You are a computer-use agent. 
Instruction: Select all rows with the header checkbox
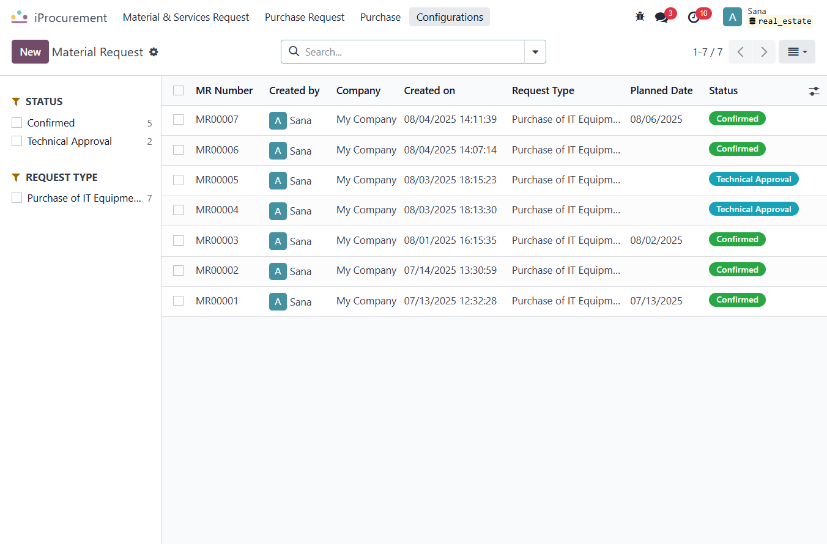(x=178, y=90)
